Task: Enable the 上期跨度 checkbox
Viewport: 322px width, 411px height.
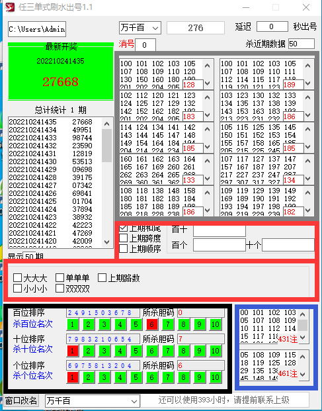Action: tap(123, 238)
